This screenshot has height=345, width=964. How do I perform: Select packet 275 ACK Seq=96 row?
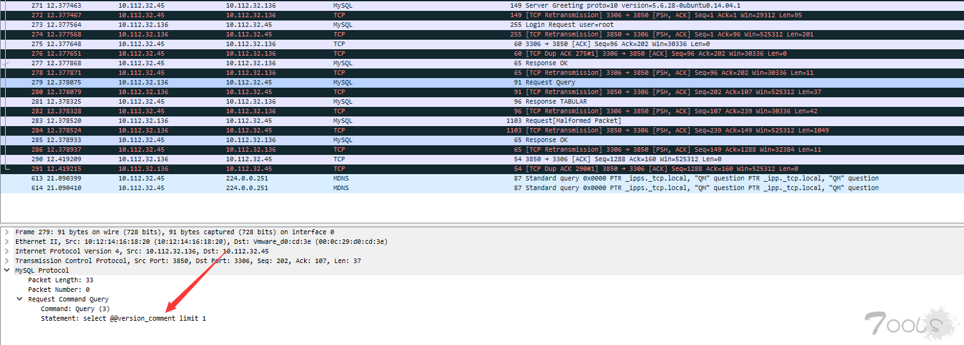pyautogui.click(x=482, y=44)
